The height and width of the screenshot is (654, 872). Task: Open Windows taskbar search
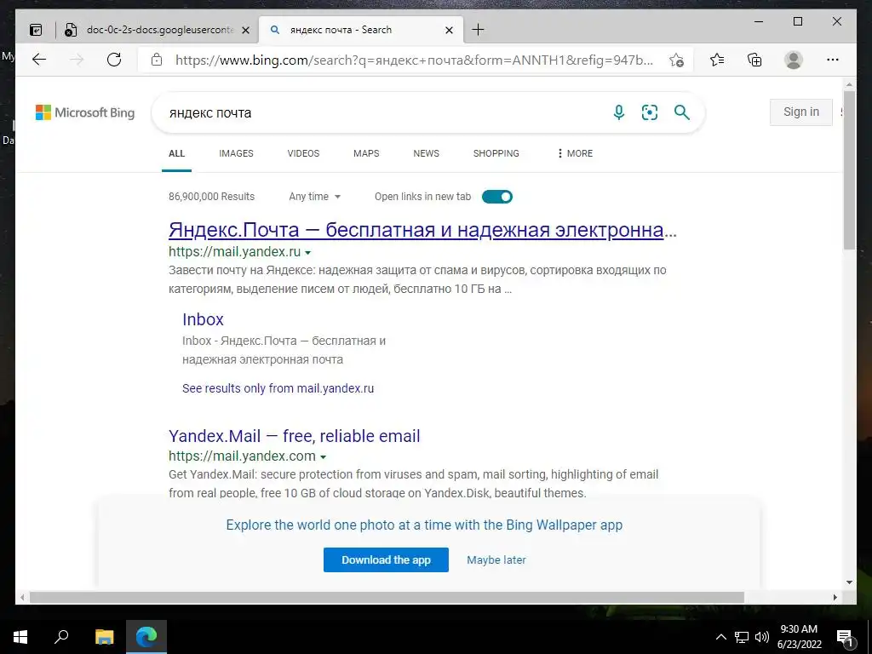61,637
